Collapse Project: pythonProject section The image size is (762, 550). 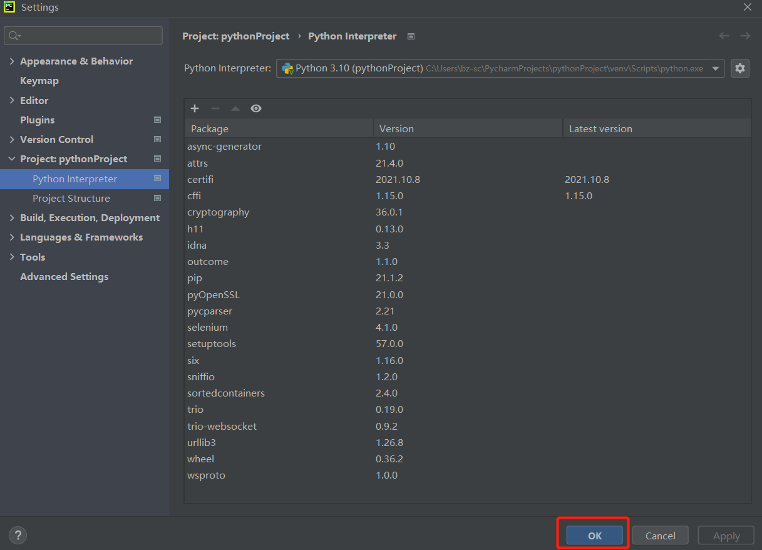tap(12, 158)
